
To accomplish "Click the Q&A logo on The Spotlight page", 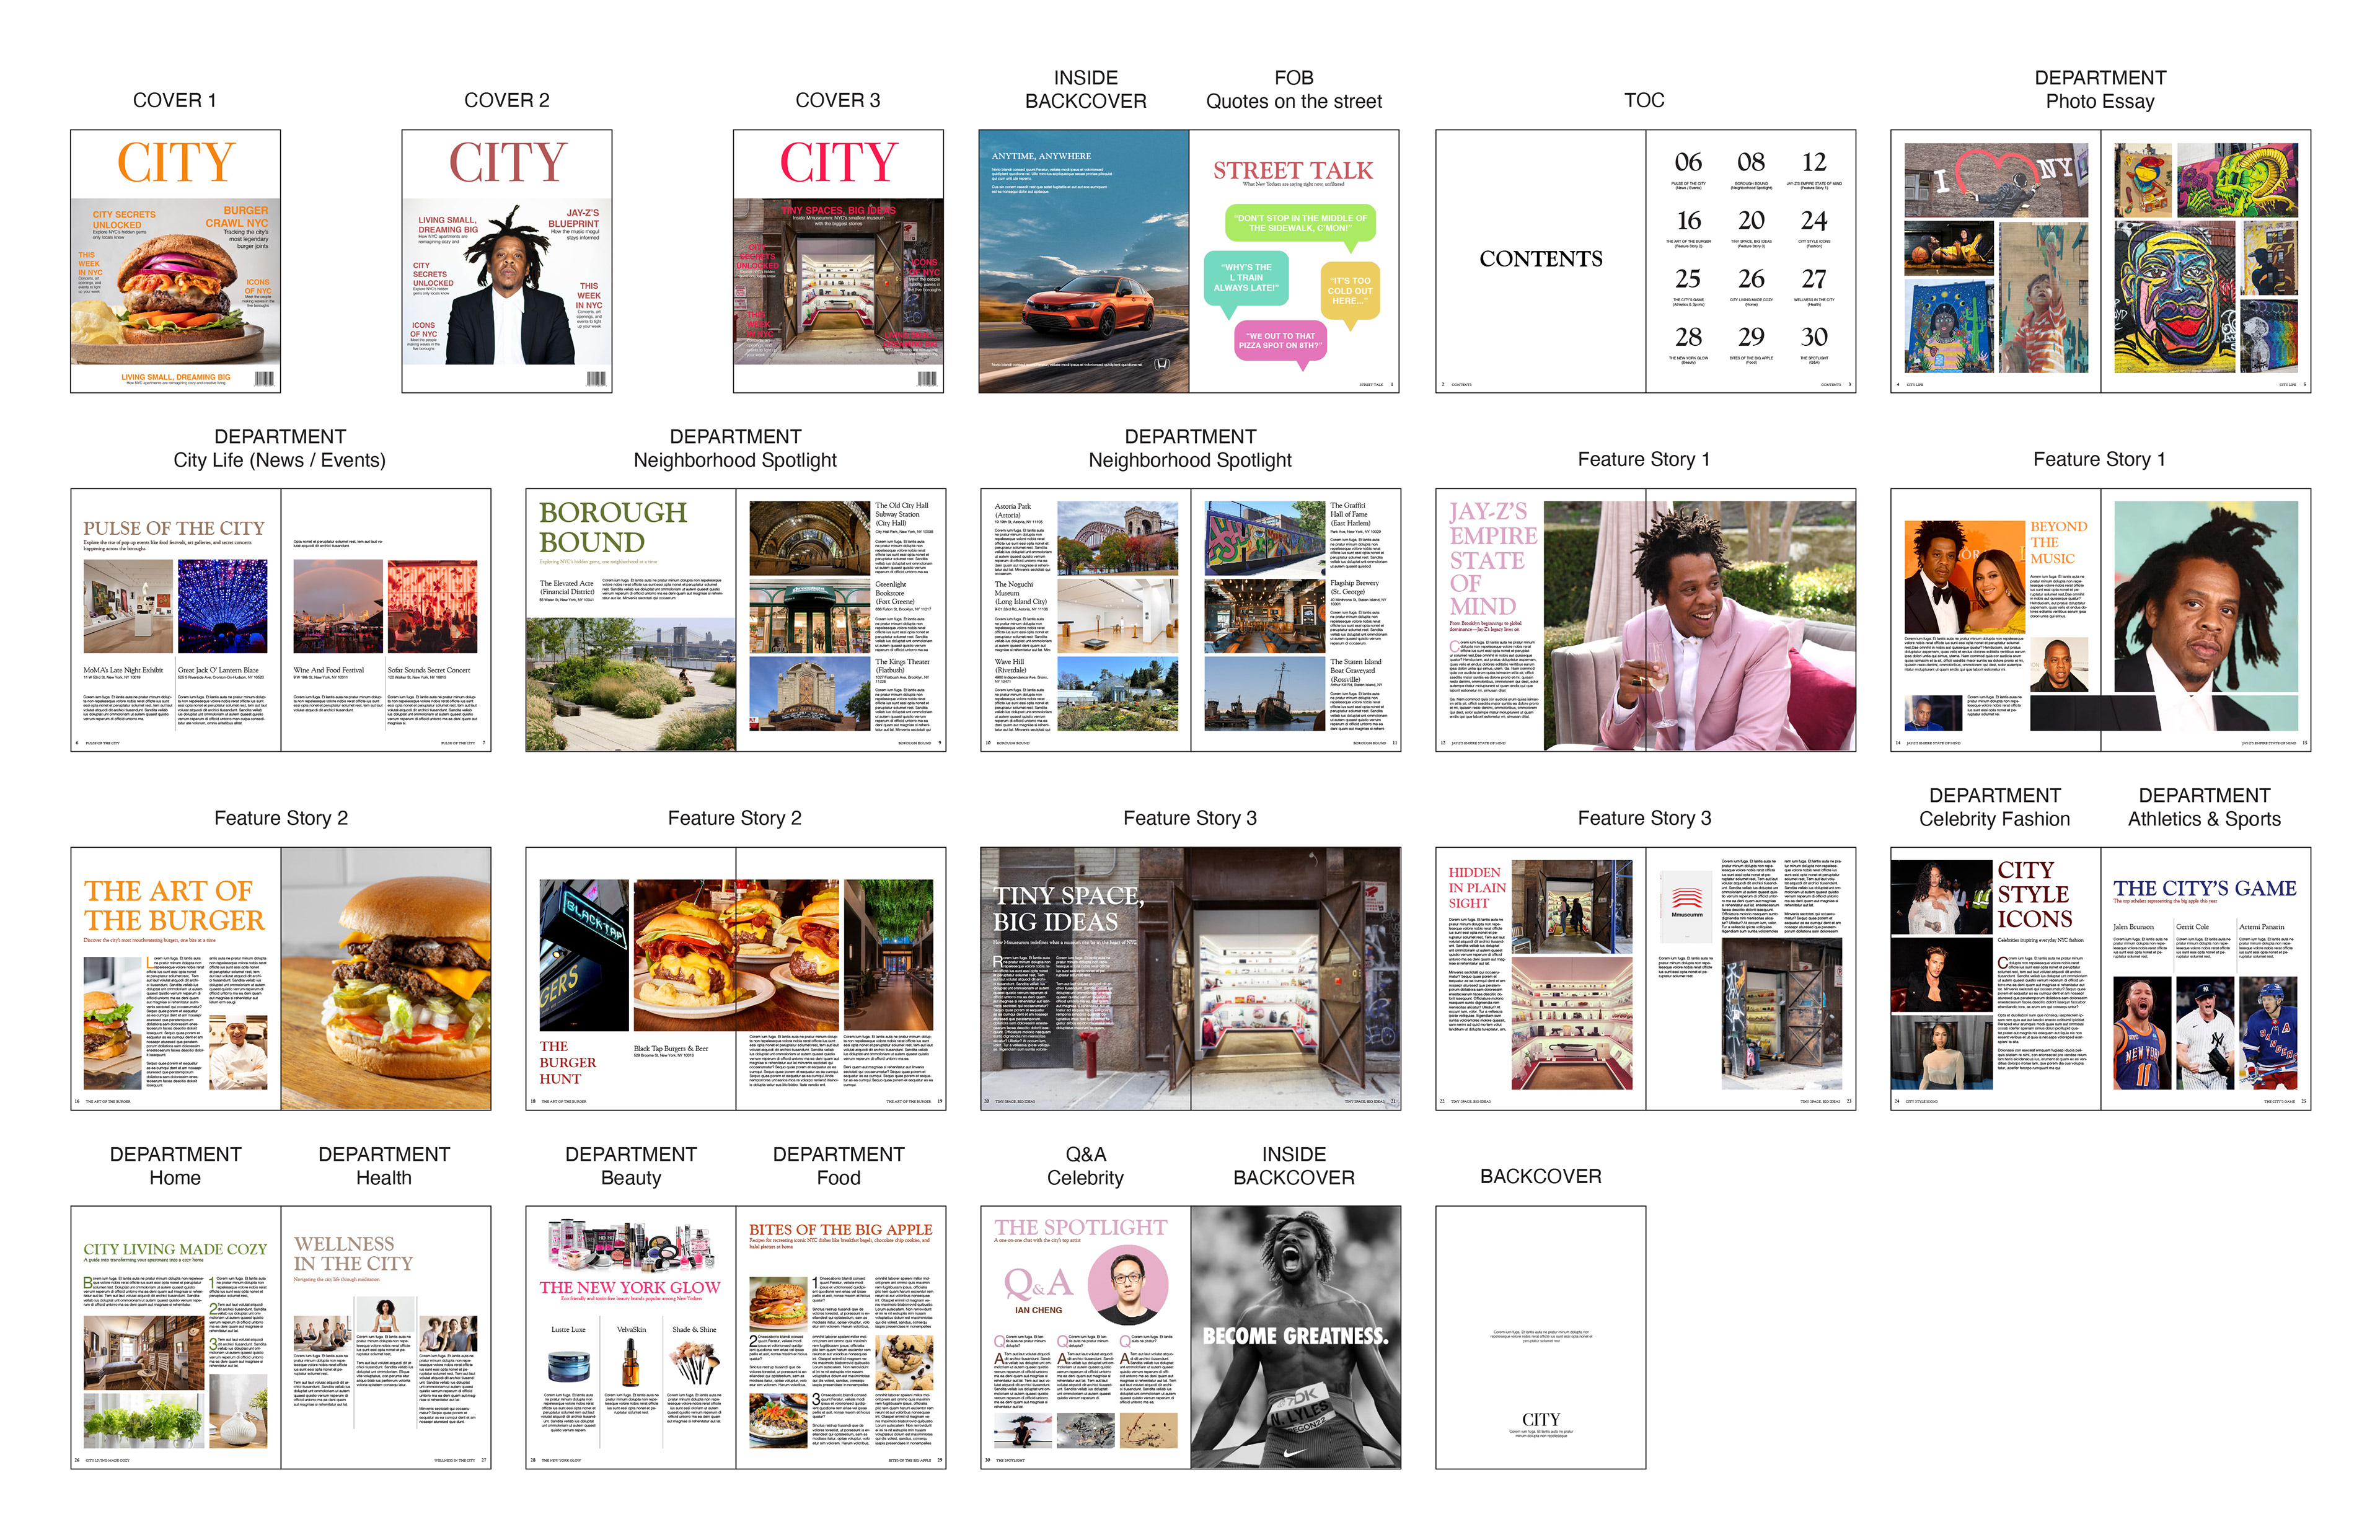I will [x=1038, y=1283].
